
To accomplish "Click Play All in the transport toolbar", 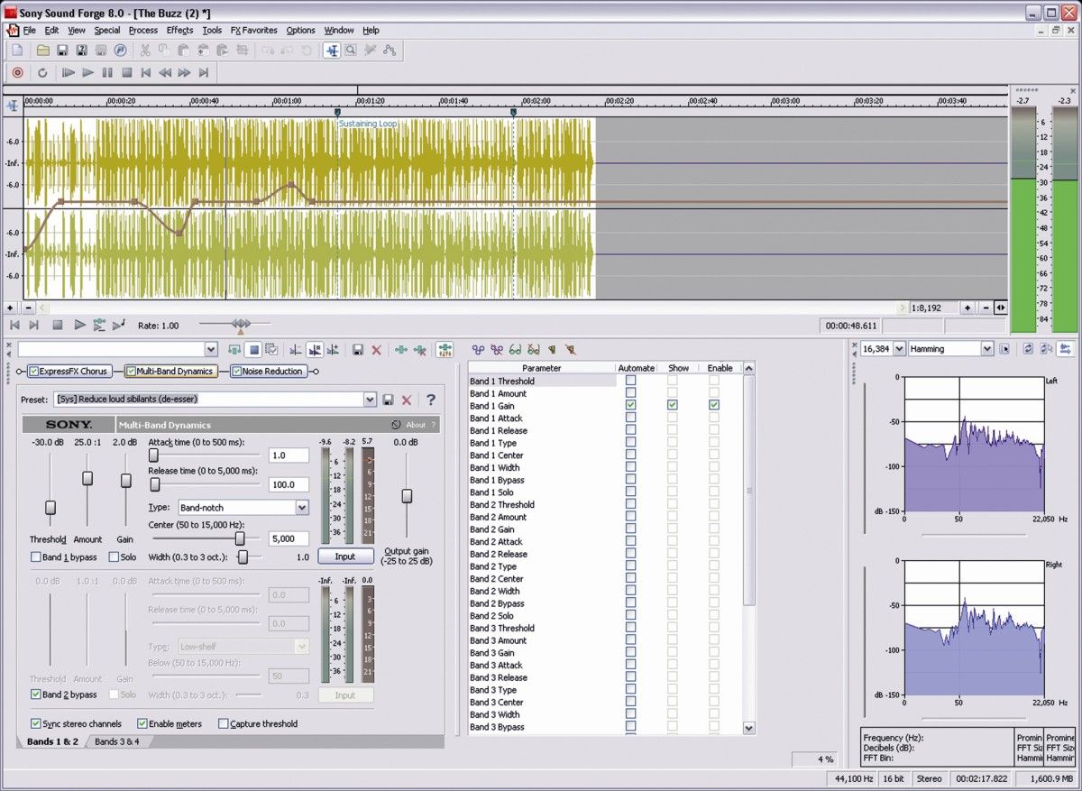I will [69, 72].
